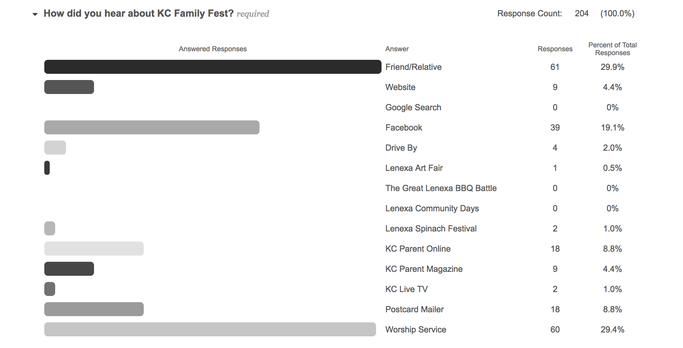The height and width of the screenshot is (348, 683).
Task: Click the Facebook response bar
Action: click(152, 127)
